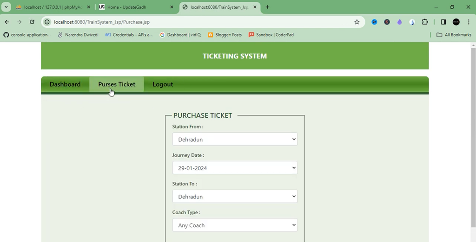Click the browser back arrow
The image size is (476, 242).
coord(7,22)
